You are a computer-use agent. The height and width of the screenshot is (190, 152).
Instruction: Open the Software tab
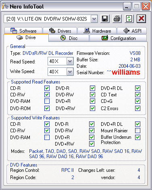[x=23, y=31]
